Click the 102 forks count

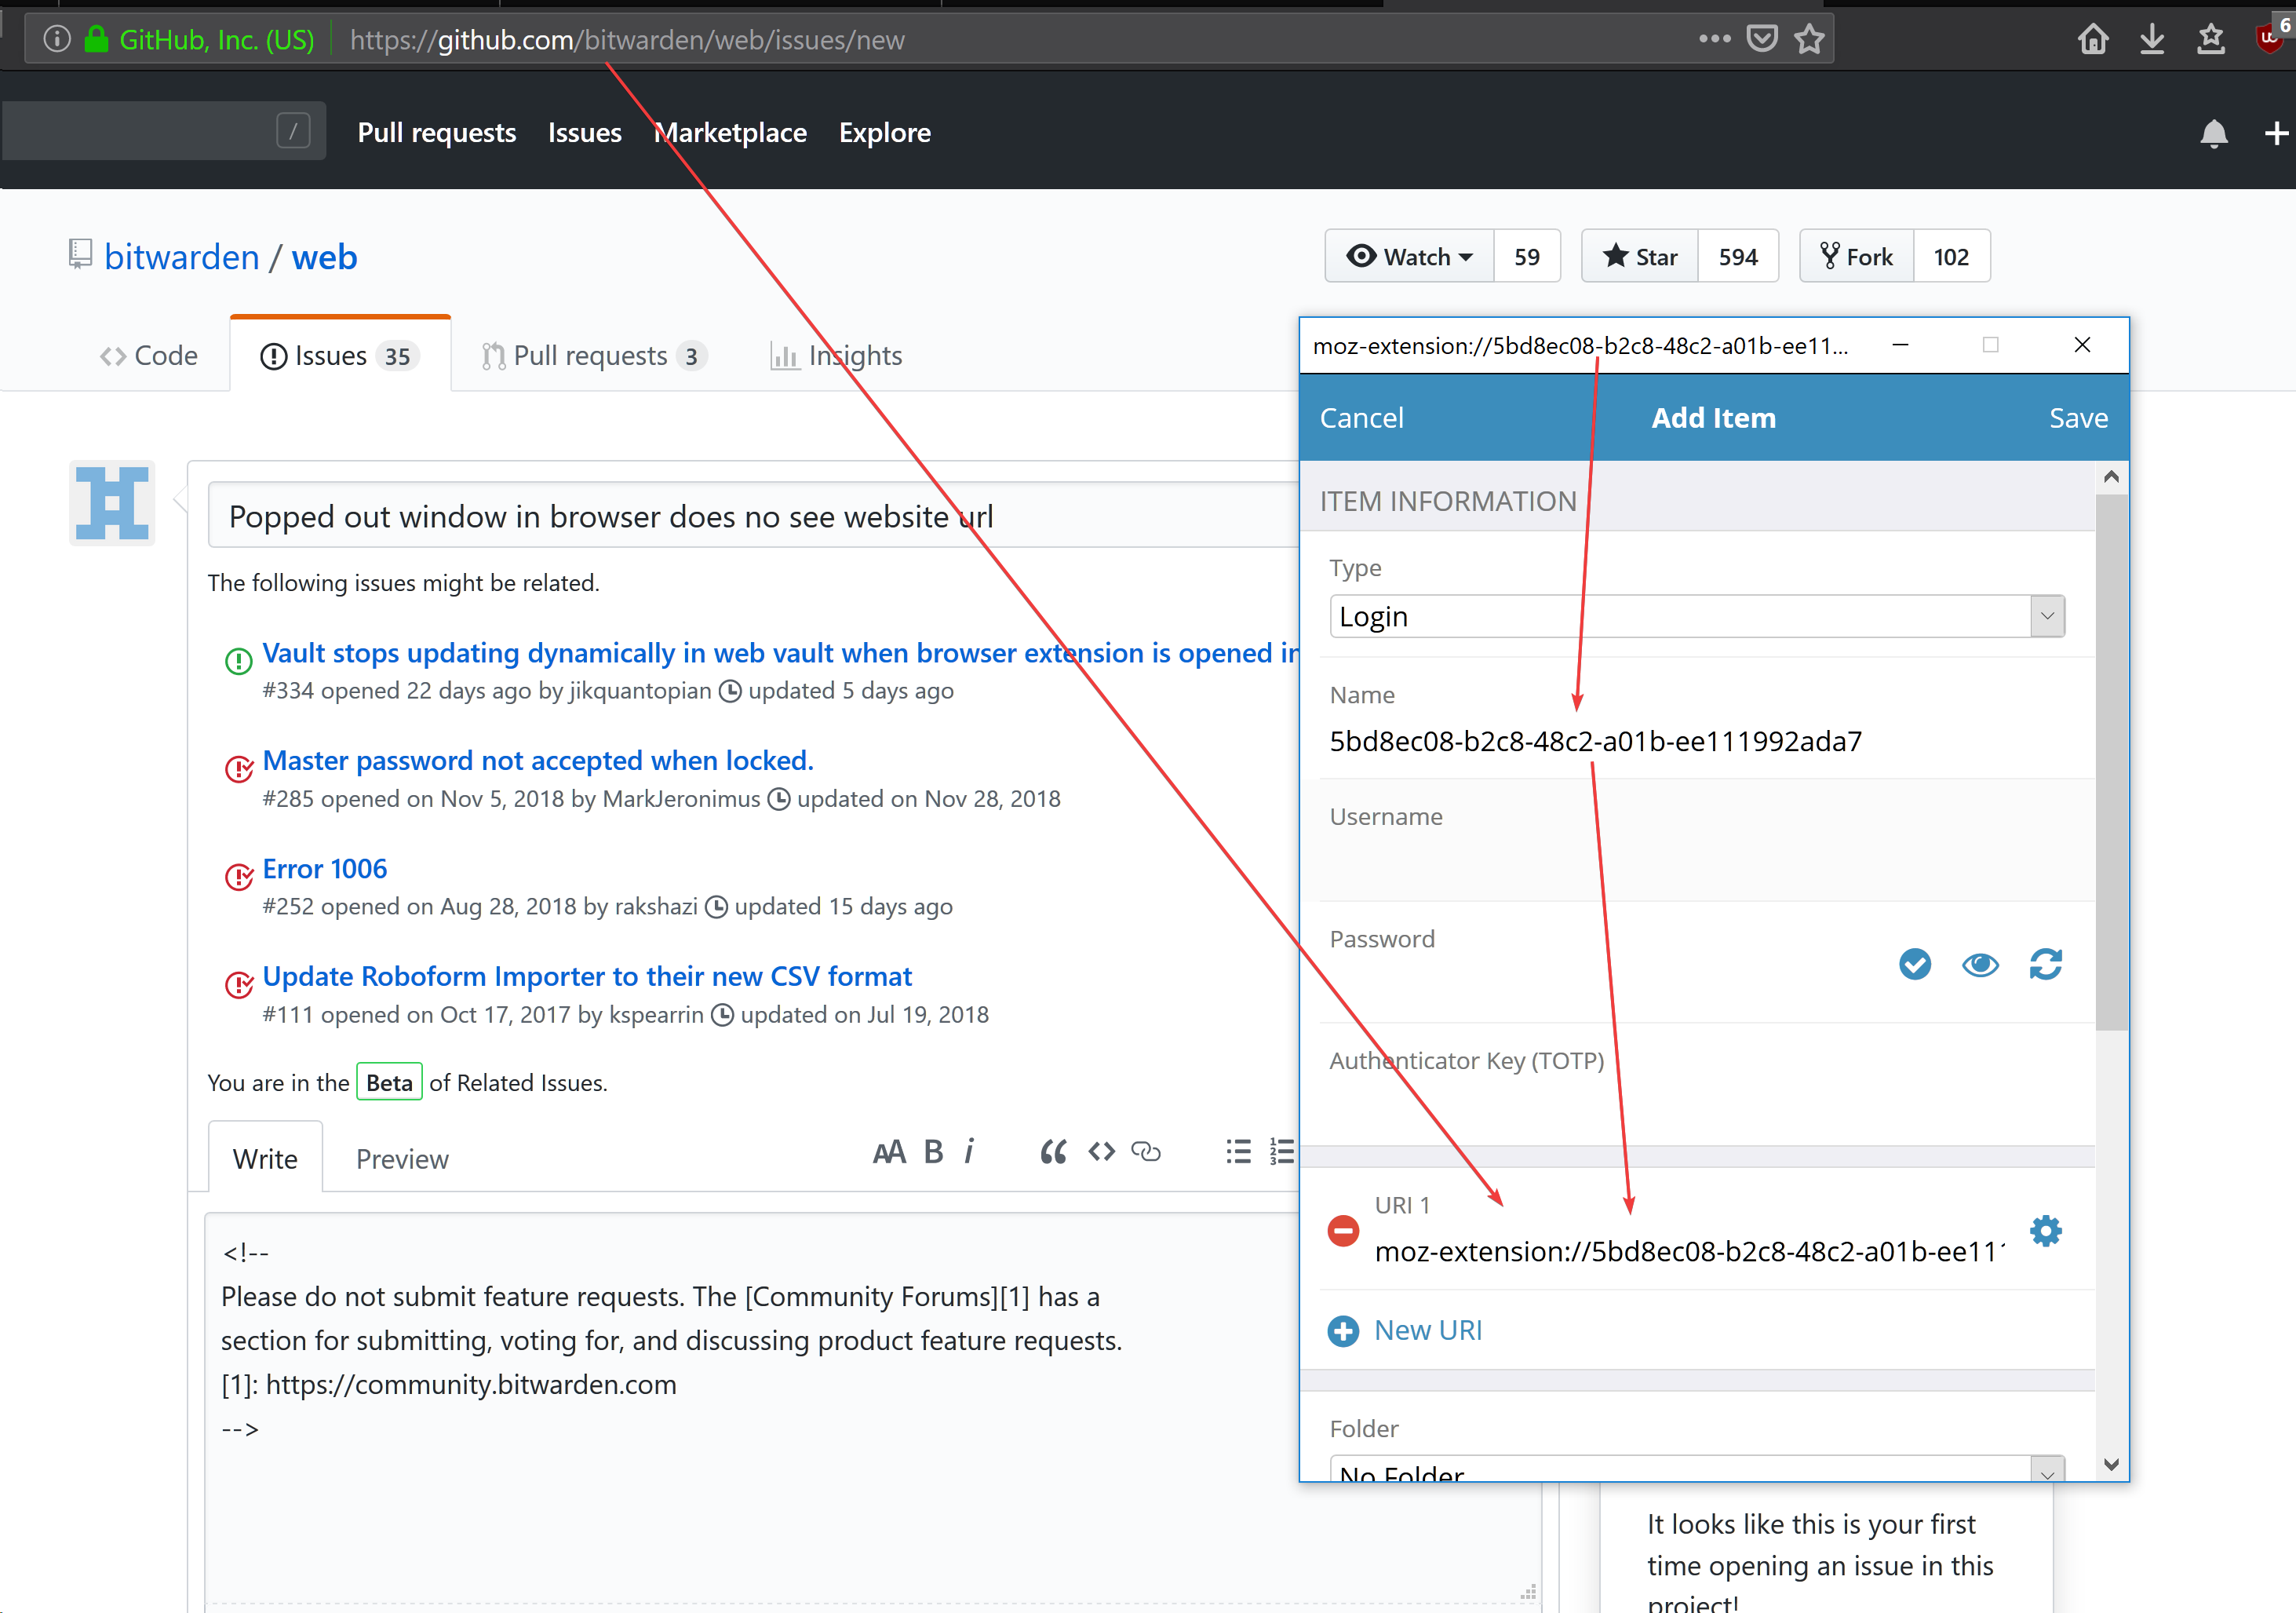pos(1951,257)
